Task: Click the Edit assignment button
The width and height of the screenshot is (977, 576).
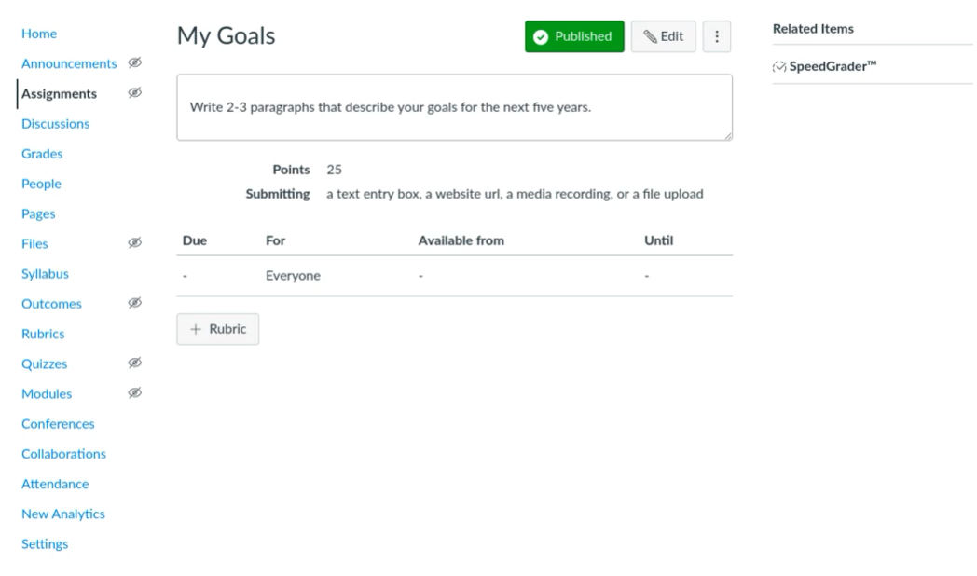Action: [x=663, y=36]
